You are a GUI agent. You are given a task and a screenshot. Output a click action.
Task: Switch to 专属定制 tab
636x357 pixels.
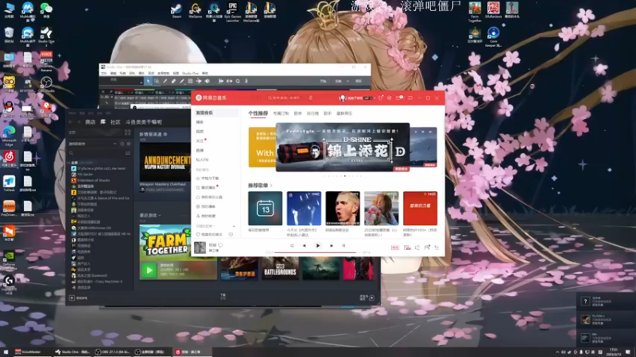click(281, 113)
